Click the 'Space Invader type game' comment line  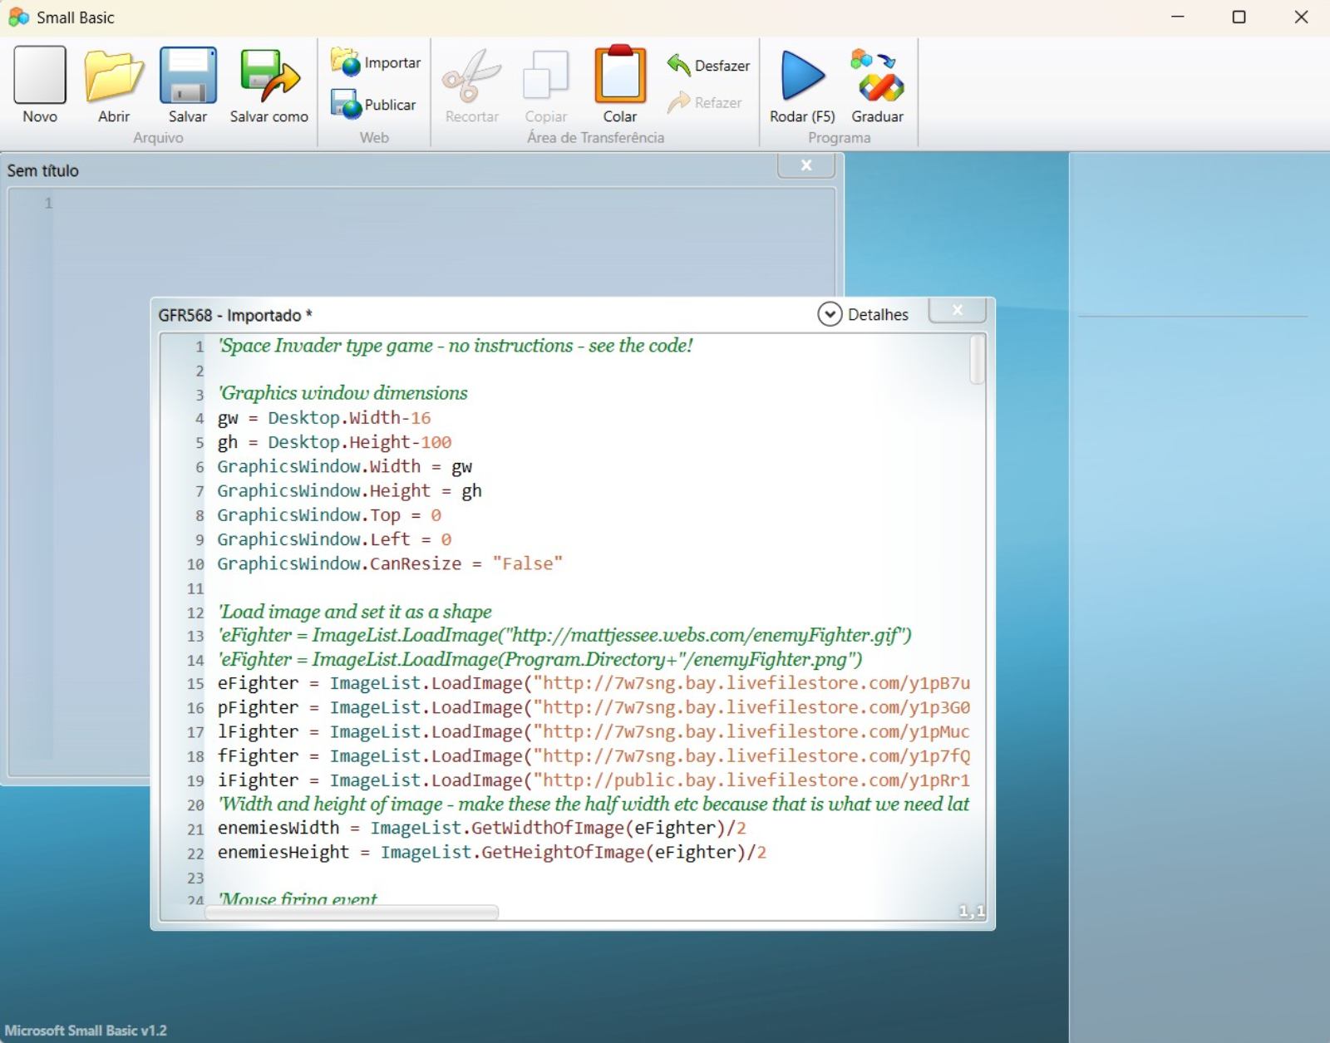pos(455,346)
